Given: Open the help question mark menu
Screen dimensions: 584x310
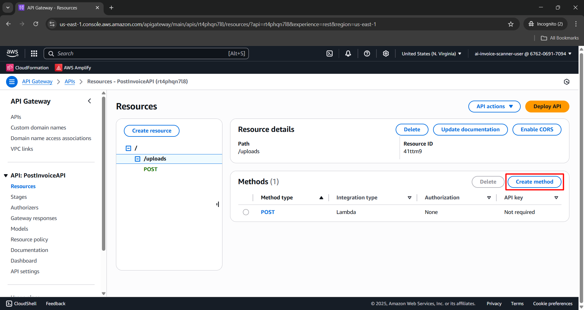Looking at the screenshot, I should point(367,53).
